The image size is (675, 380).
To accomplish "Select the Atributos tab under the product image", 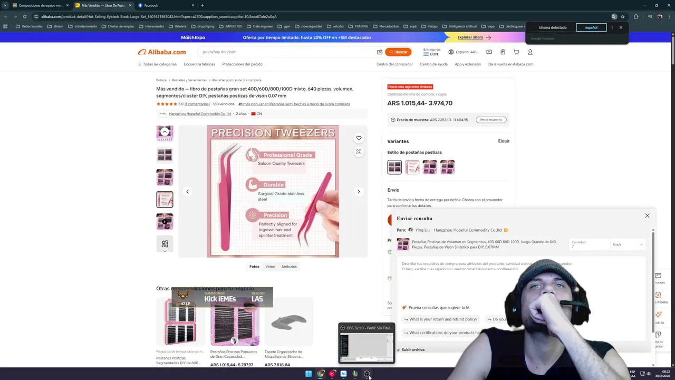I will coord(289,267).
